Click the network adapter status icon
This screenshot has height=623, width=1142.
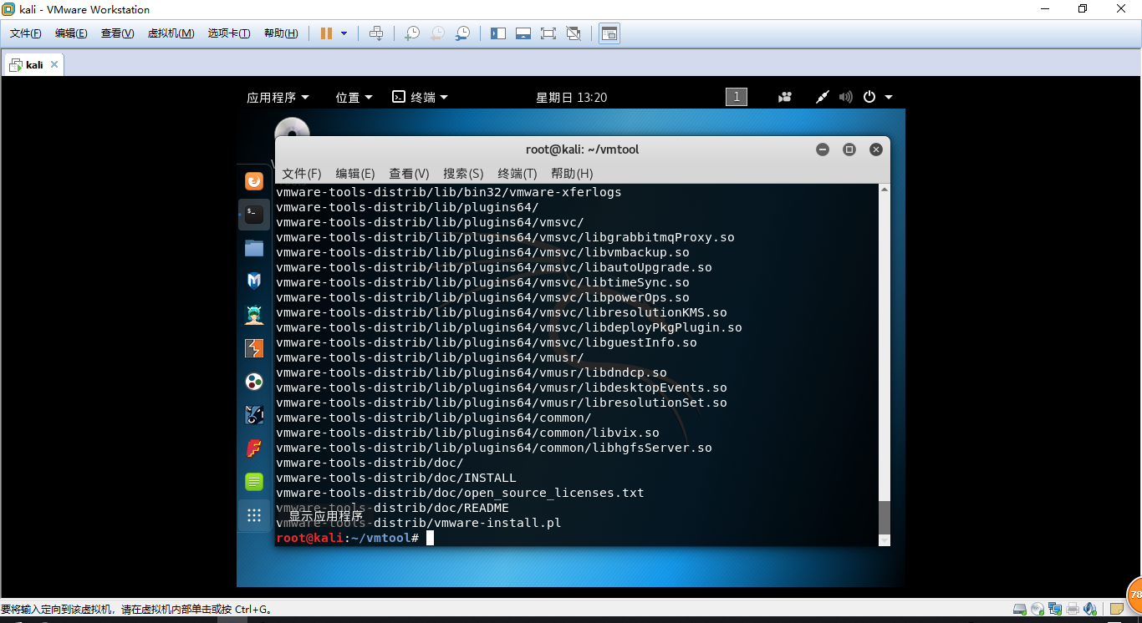(x=1056, y=609)
